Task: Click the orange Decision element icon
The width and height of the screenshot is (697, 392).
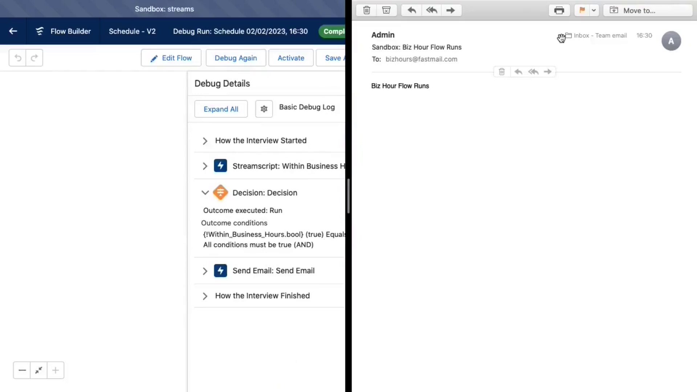Action: coord(220,192)
